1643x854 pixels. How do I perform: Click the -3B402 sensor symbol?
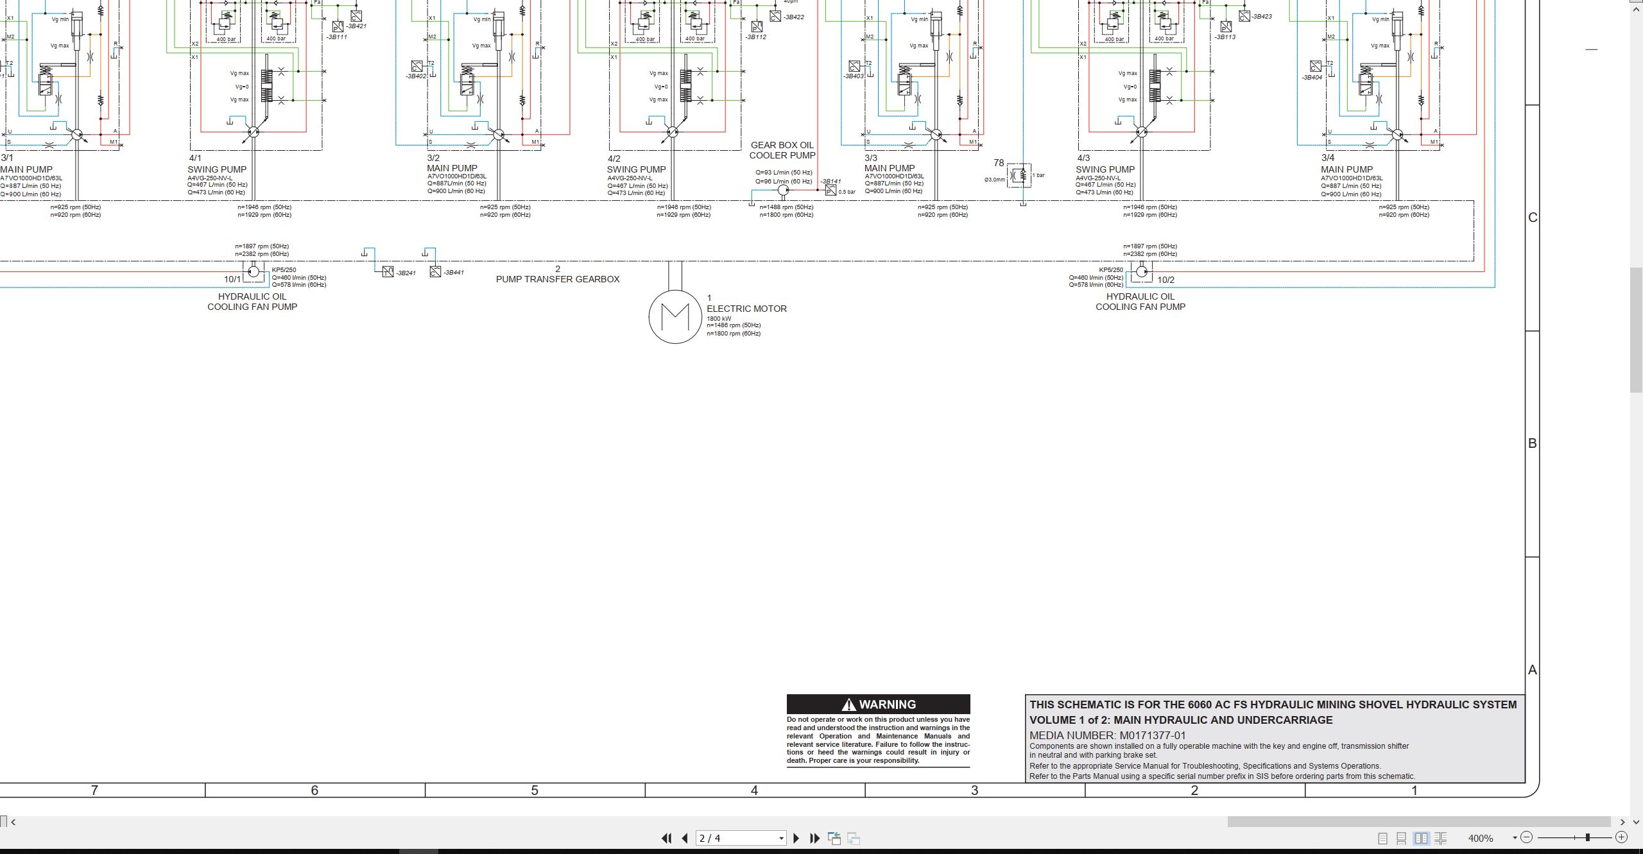pos(417,66)
